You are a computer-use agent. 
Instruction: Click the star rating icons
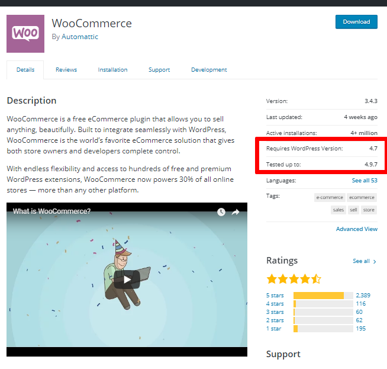coord(294,278)
